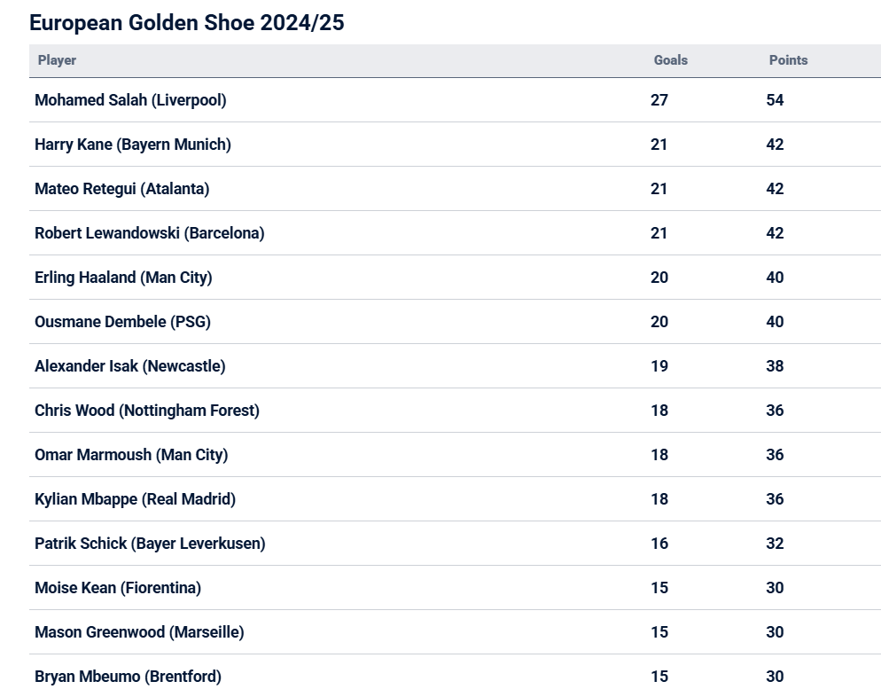
Task: Select the Mohamed Salah (Liverpool) row
Action: (130, 100)
